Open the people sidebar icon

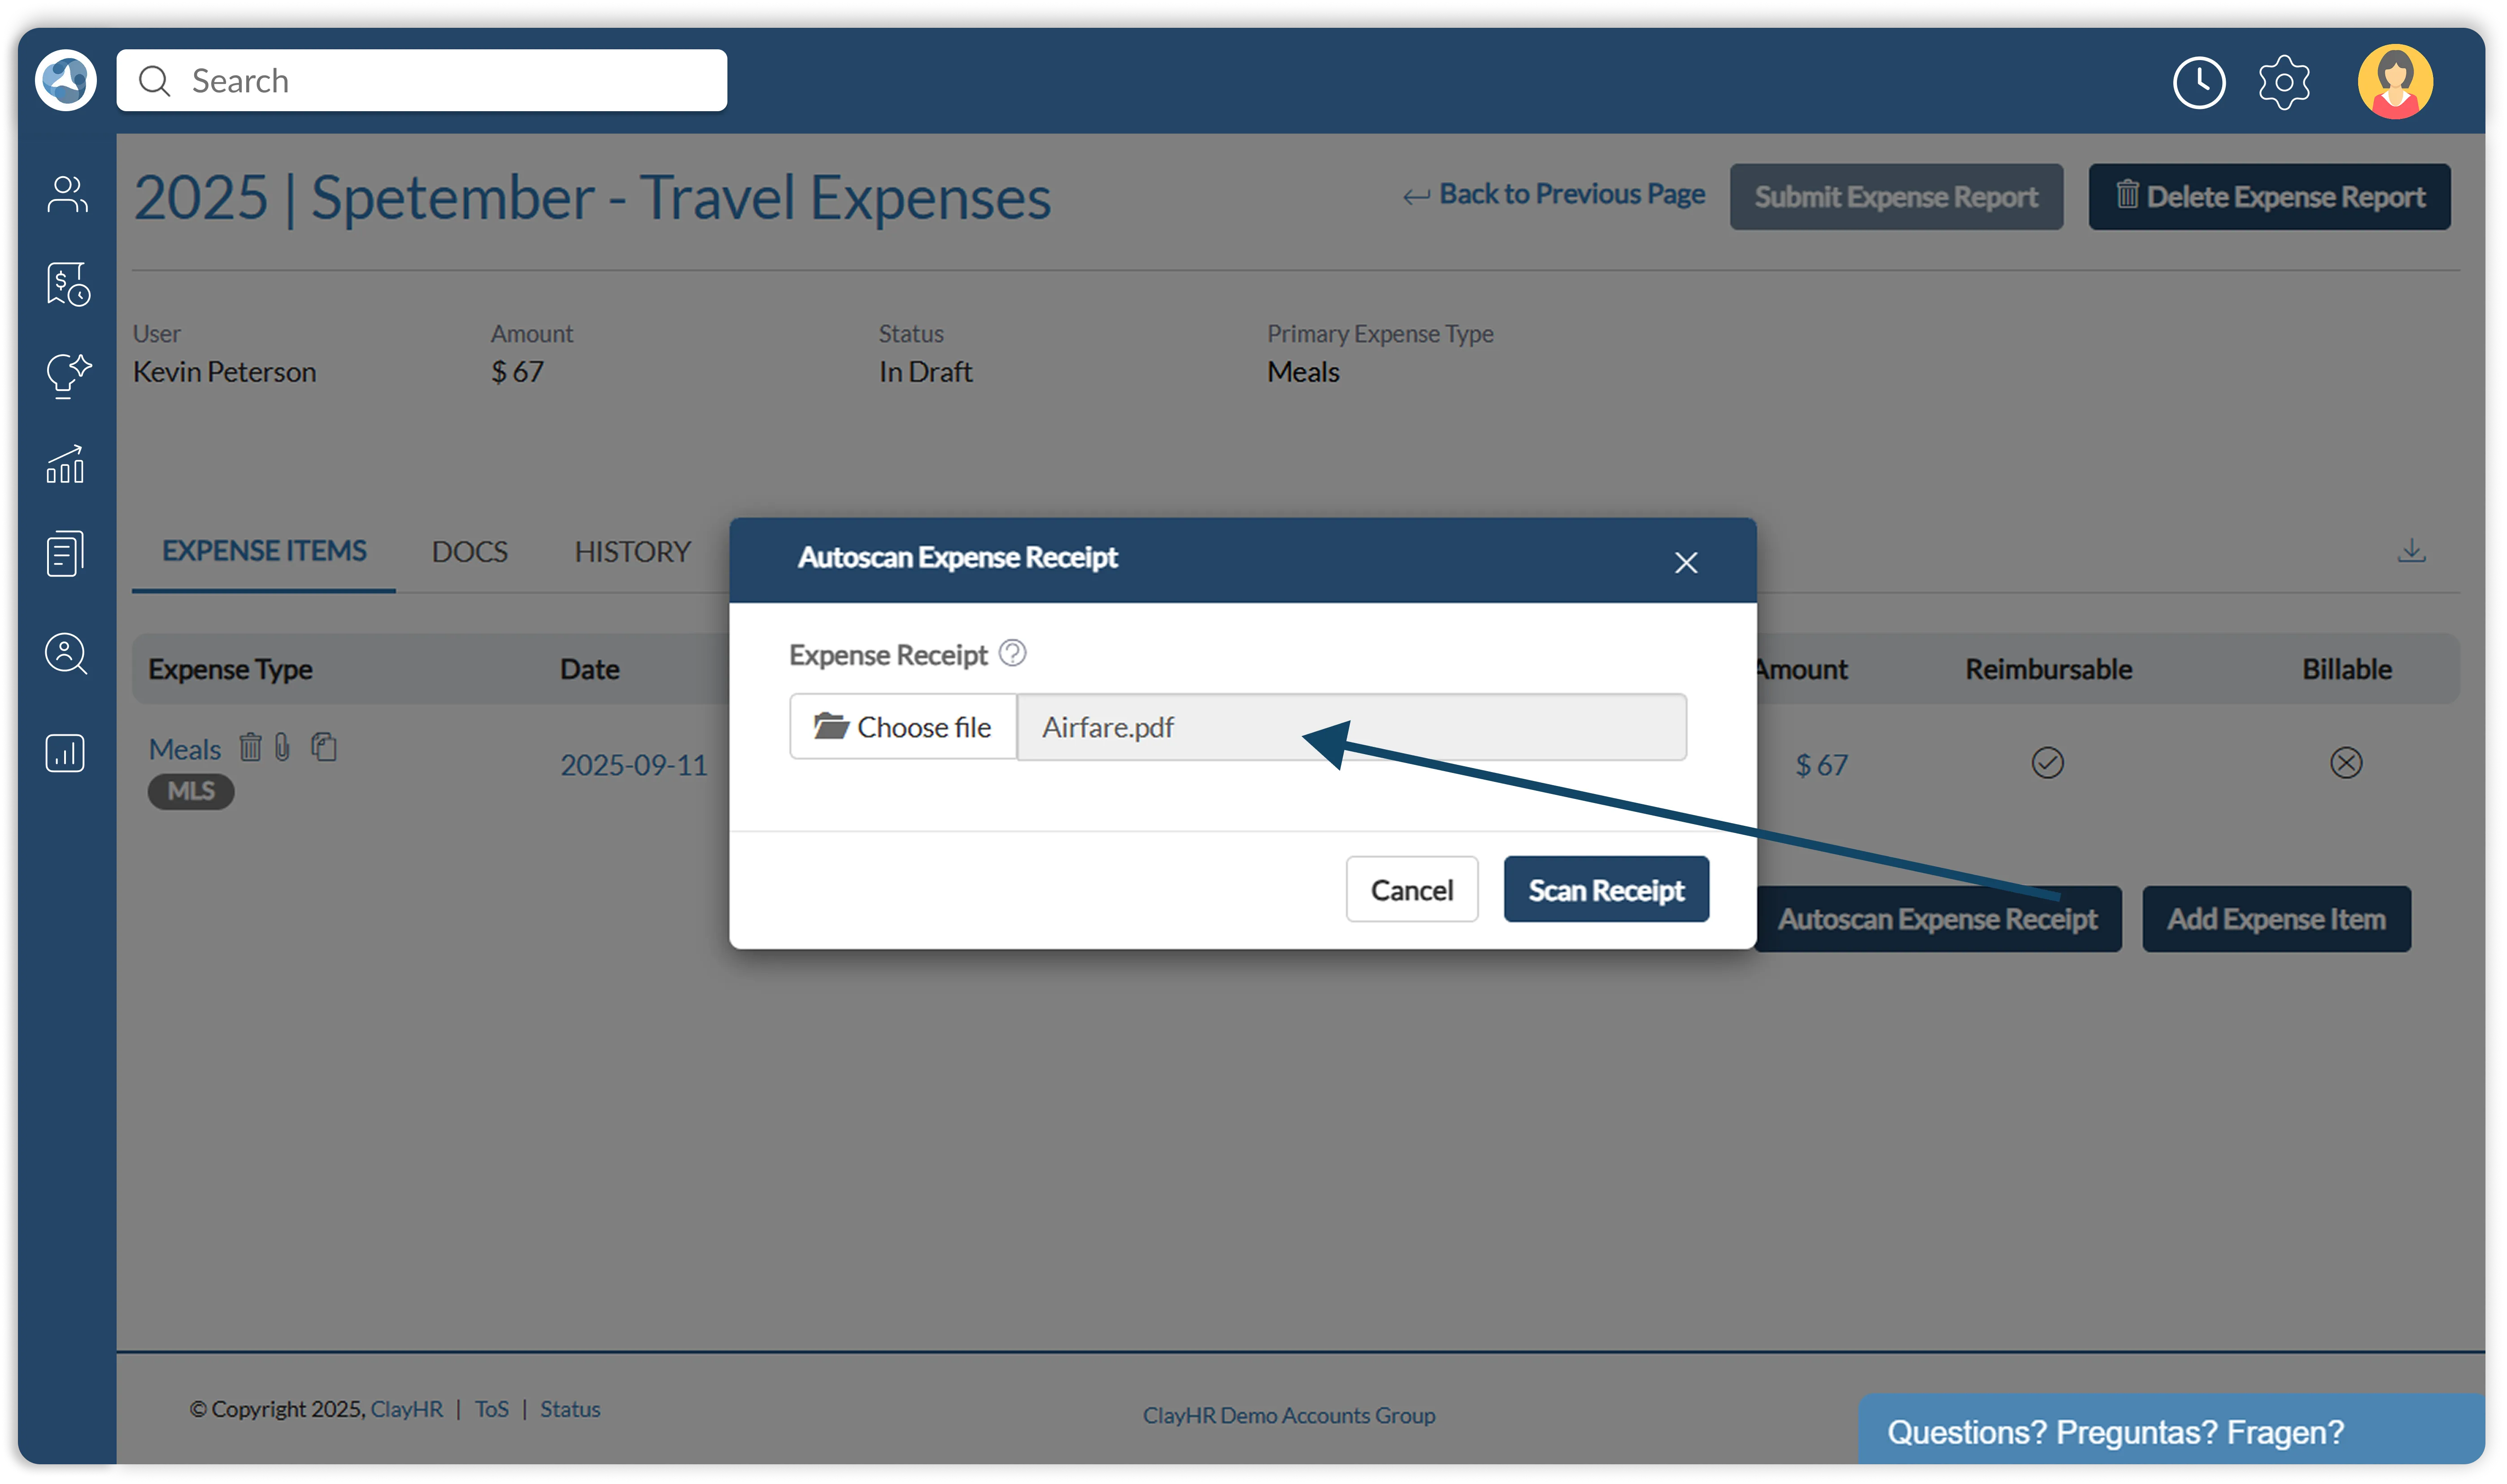[x=66, y=194]
